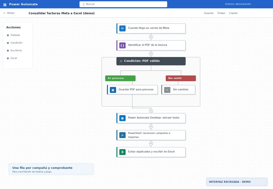The image size is (273, 189).
Task: Click the desktop icon on Power Automate Desktop step
Action: [122, 118]
